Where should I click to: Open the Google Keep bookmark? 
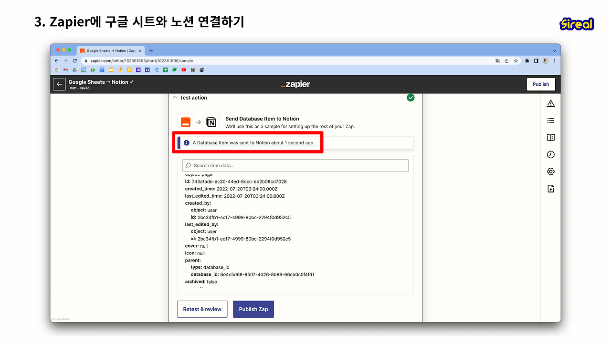(x=129, y=70)
